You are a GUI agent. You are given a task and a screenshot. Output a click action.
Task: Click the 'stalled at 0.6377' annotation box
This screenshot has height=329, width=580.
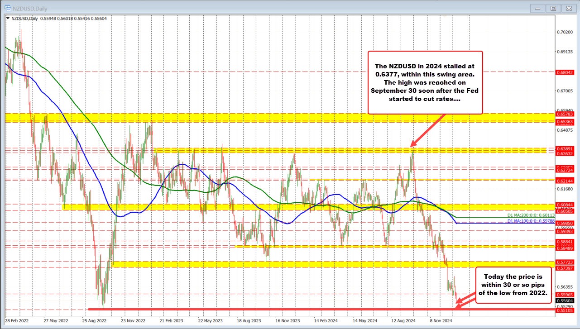point(425,82)
